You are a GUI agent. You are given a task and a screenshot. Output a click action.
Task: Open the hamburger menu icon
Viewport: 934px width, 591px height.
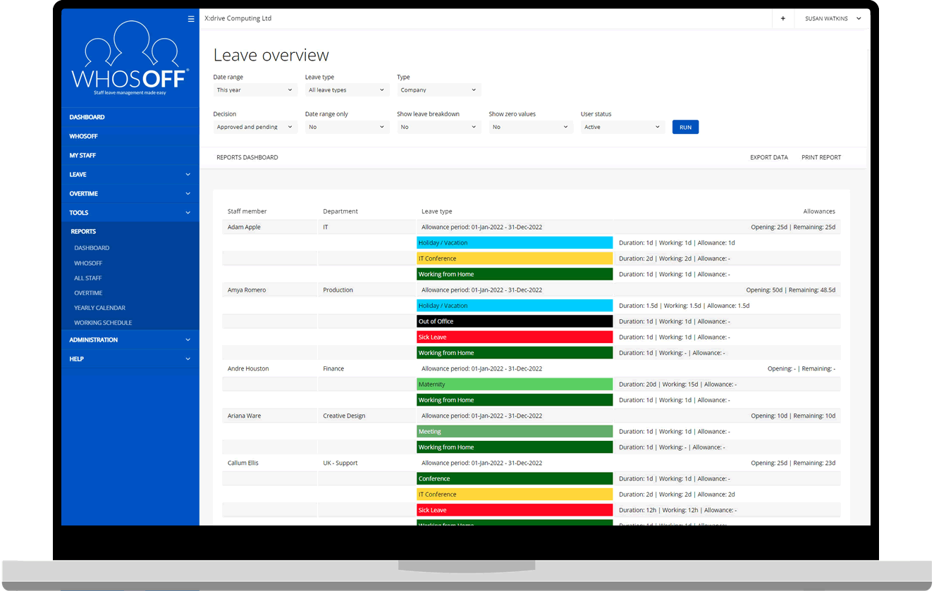pos(191,18)
